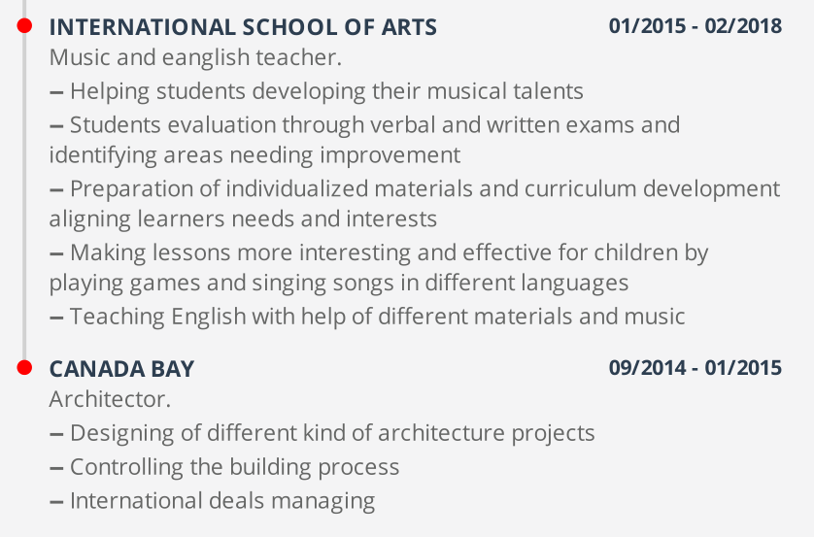Click the aligning learners needs and interests line
The width and height of the screenshot is (814, 537).
click(x=243, y=219)
